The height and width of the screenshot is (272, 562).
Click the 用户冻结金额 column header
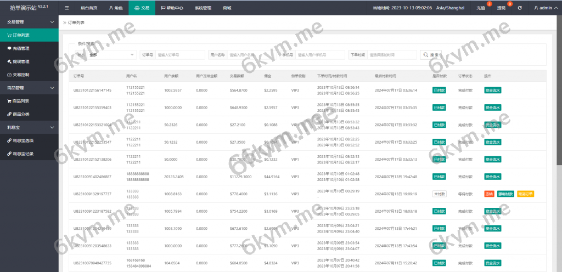click(207, 76)
